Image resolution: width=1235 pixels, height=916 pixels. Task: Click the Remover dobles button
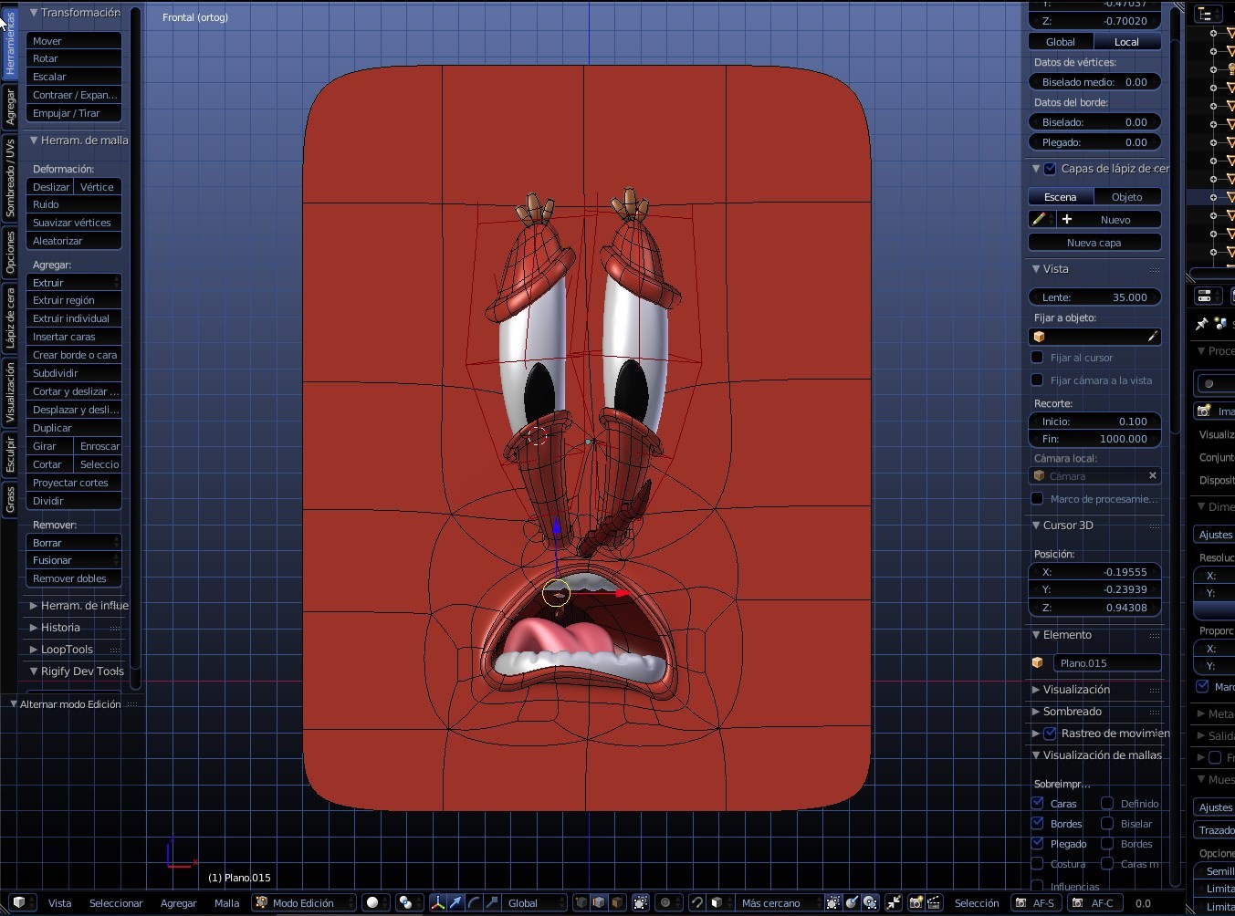(x=73, y=578)
